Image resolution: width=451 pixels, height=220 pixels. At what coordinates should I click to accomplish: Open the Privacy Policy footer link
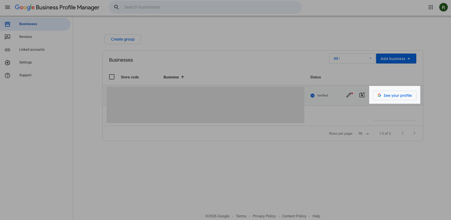(x=264, y=216)
